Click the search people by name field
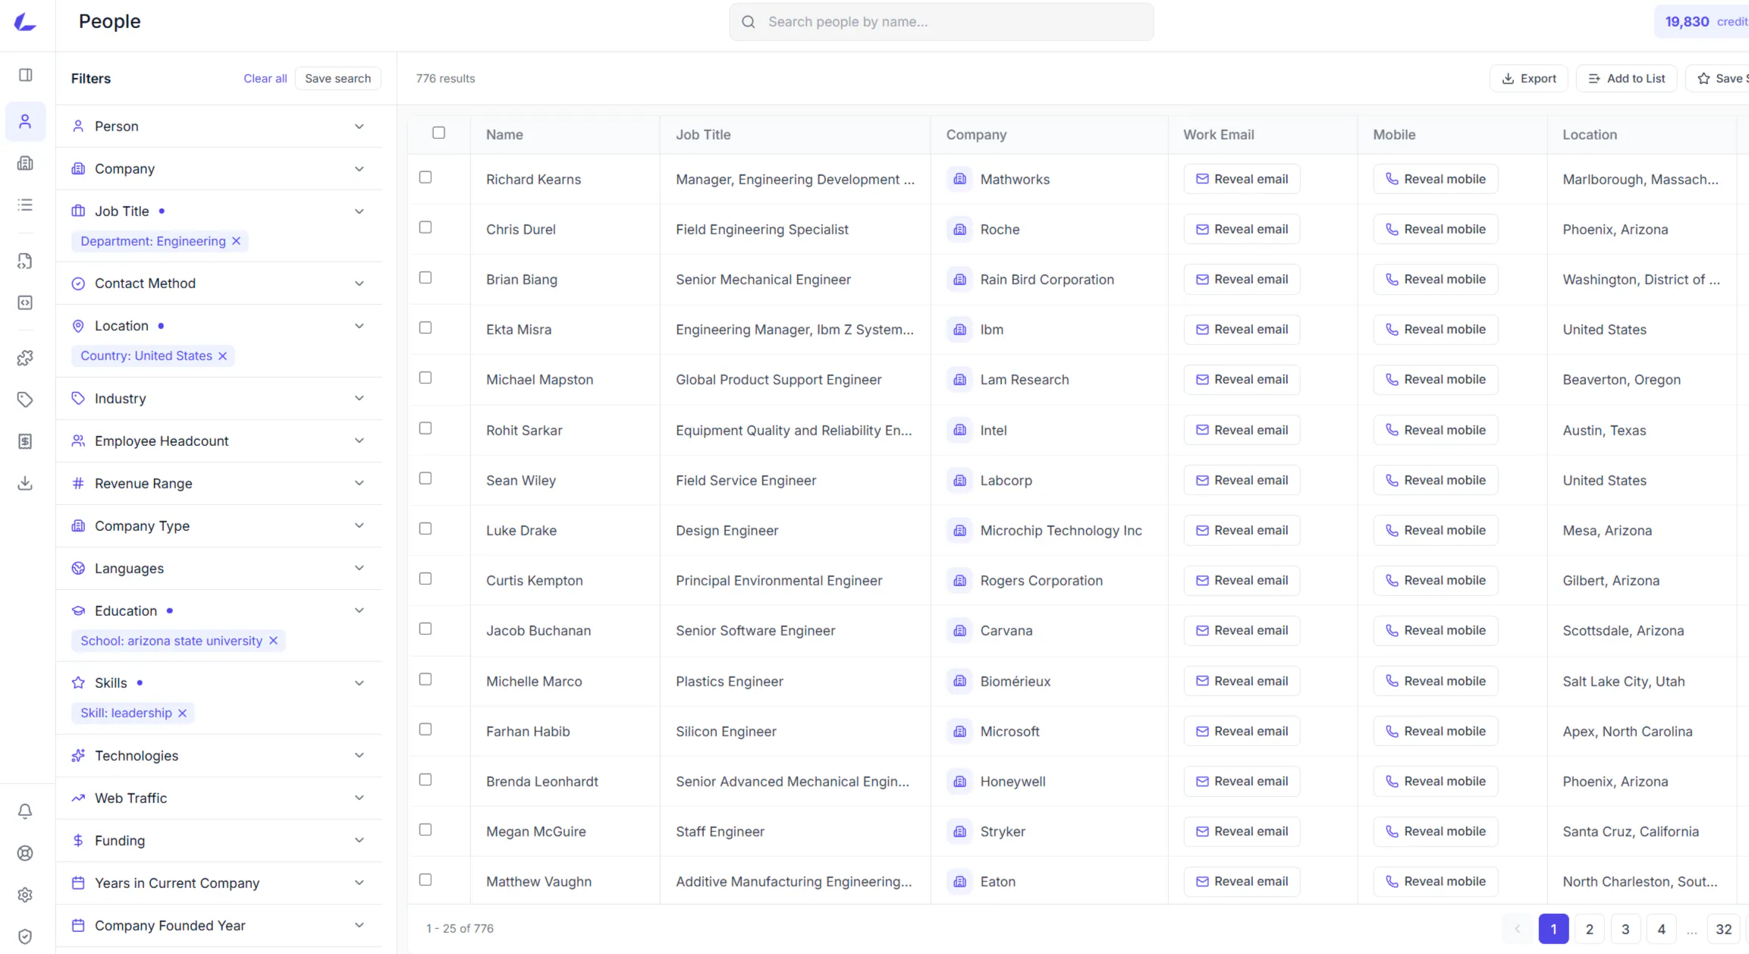The height and width of the screenshot is (954, 1749). [942, 22]
